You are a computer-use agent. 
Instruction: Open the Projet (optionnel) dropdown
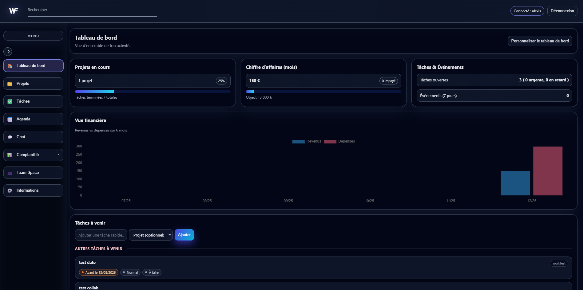point(151,235)
